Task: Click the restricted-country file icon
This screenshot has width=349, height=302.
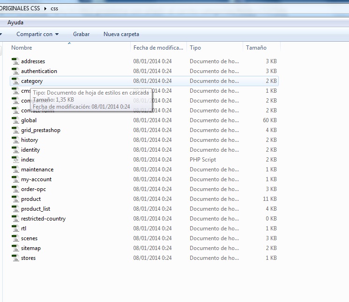Action: (15, 218)
